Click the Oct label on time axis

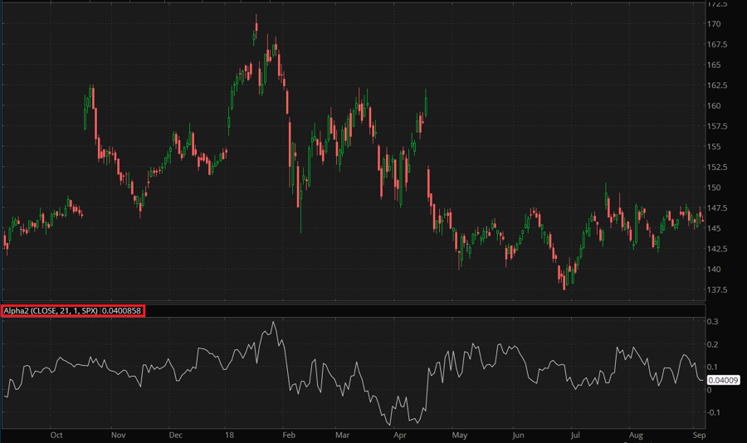point(56,435)
